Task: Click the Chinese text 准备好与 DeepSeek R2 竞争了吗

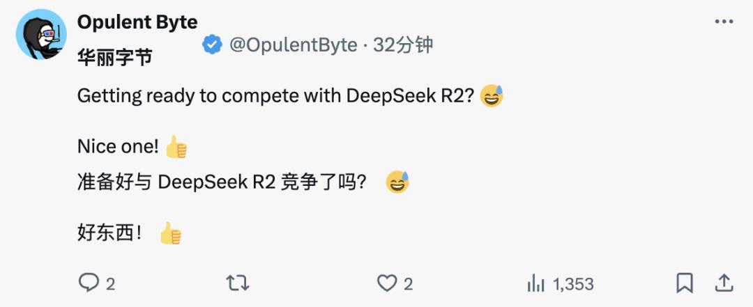Action: tap(222, 182)
